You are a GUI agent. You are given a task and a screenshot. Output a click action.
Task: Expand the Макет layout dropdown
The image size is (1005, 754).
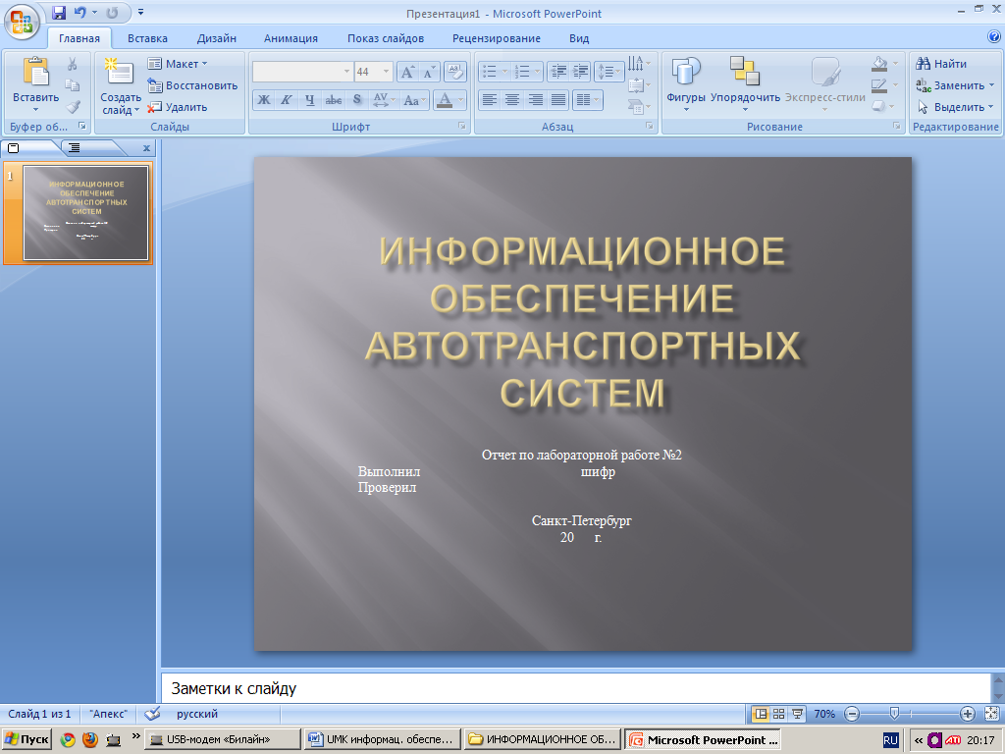(x=178, y=64)
